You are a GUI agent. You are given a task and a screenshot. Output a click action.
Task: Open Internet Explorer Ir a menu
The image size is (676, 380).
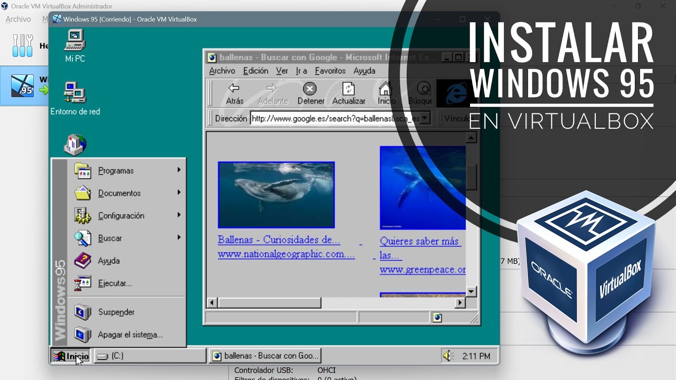point(302,71)
